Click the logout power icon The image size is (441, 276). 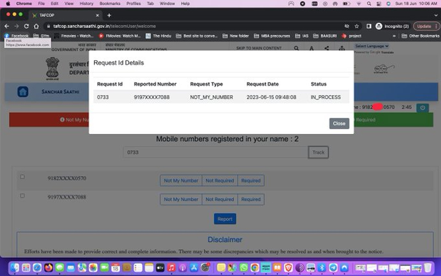pyautogui.click(x=422, y=107)
